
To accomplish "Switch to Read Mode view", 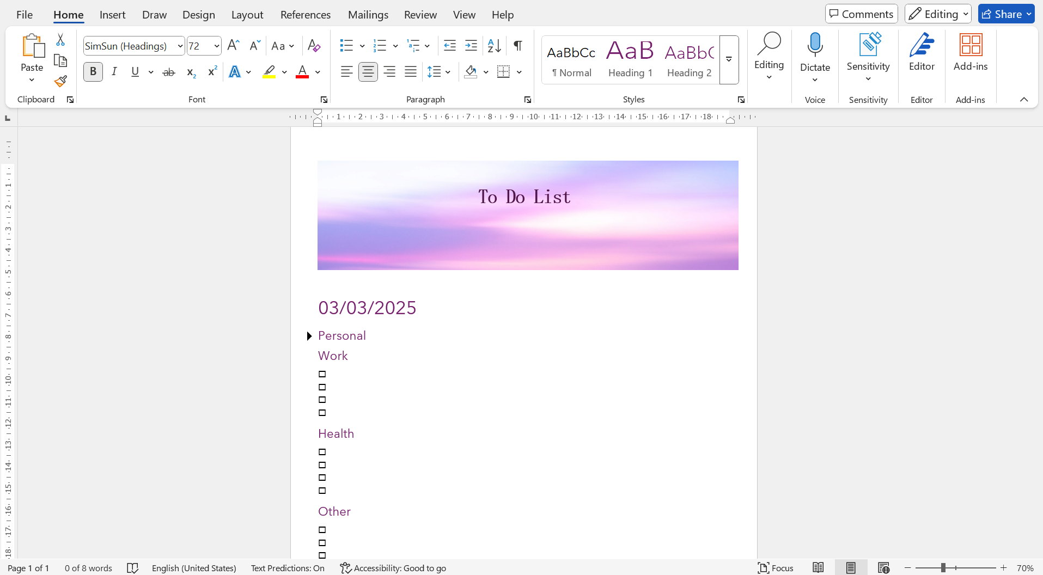I will click(x=818, y=568).
